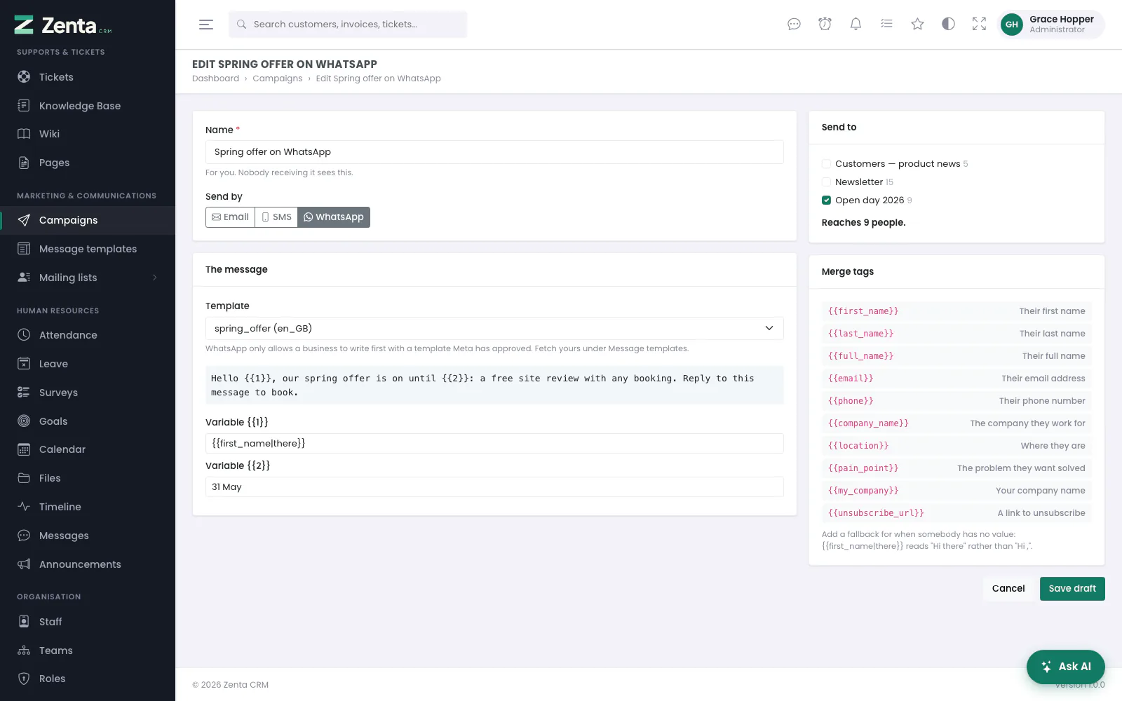Open Campaigns in the sidebar
Viewport: 1122px width, 701px height.
point(88,220)
